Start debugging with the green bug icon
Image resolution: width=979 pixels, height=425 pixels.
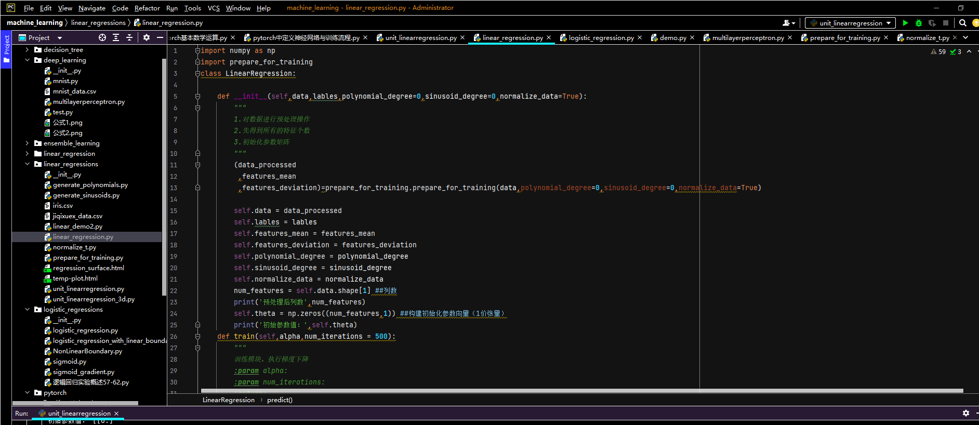click(919, 23)
